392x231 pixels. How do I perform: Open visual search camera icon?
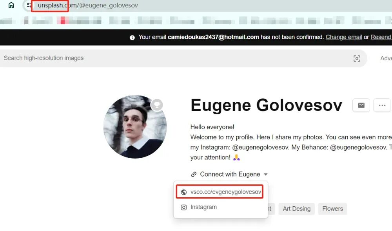357,58
